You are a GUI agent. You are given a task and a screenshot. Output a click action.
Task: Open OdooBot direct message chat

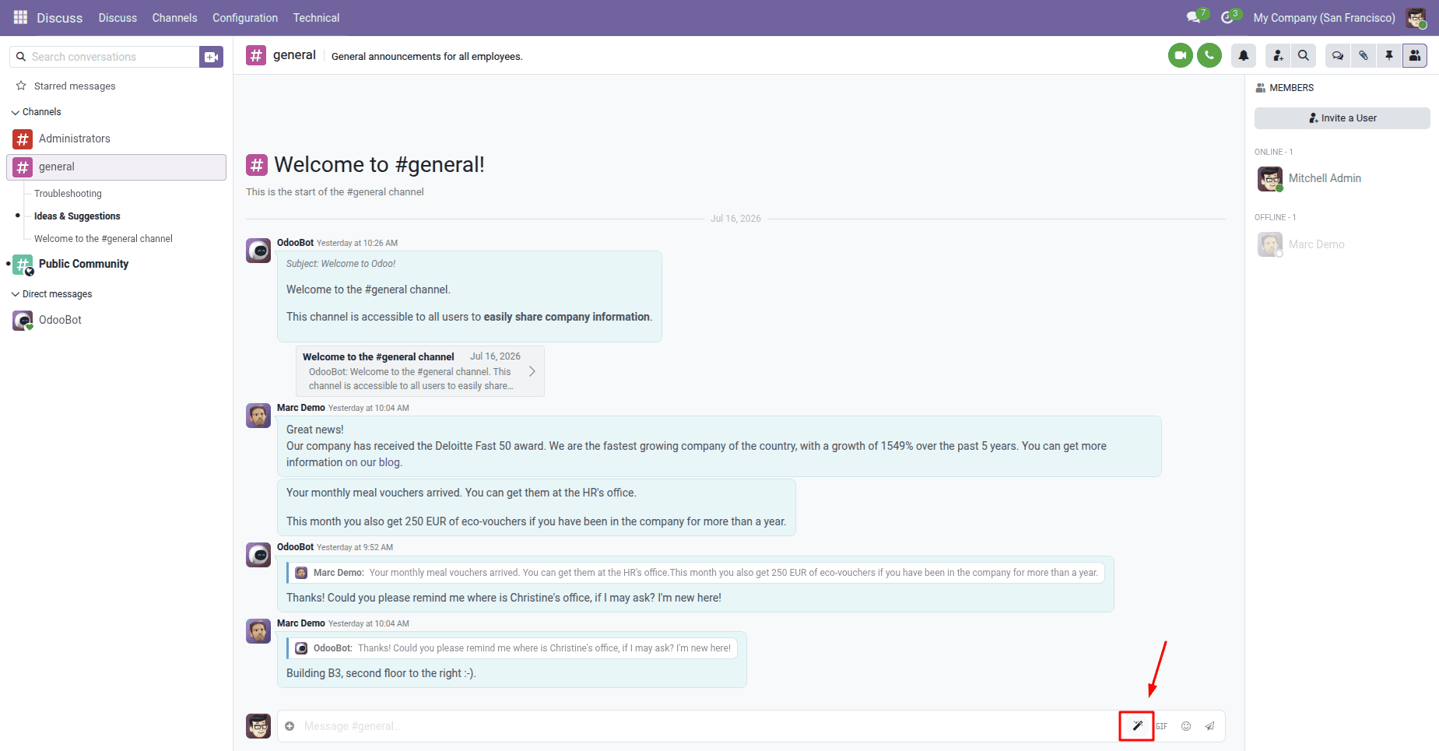(x=117, y=321)
